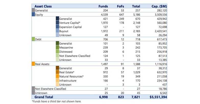Select the Venture Capital* color swatch
200x104 pixels.
tap(57, 23)
